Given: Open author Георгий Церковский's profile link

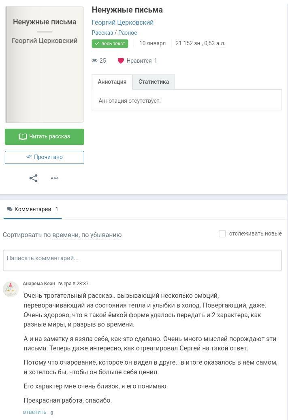Looking at the screenshot, I should coord(123,23).
